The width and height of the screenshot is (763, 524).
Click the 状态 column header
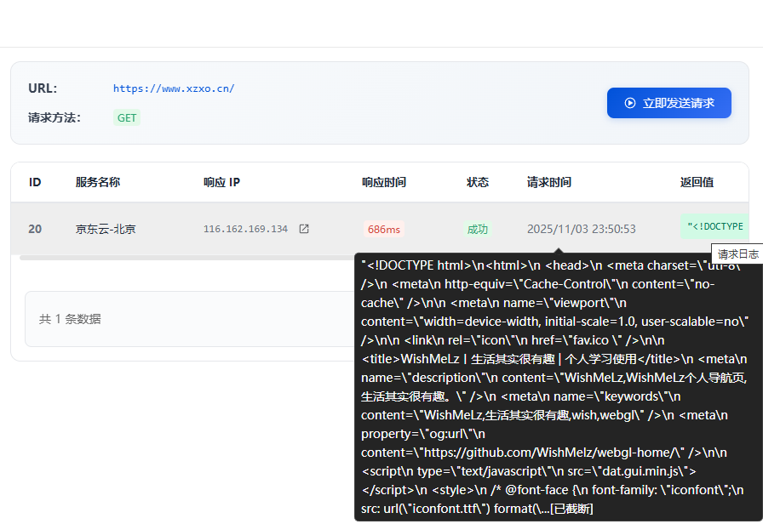coord(477,182)
